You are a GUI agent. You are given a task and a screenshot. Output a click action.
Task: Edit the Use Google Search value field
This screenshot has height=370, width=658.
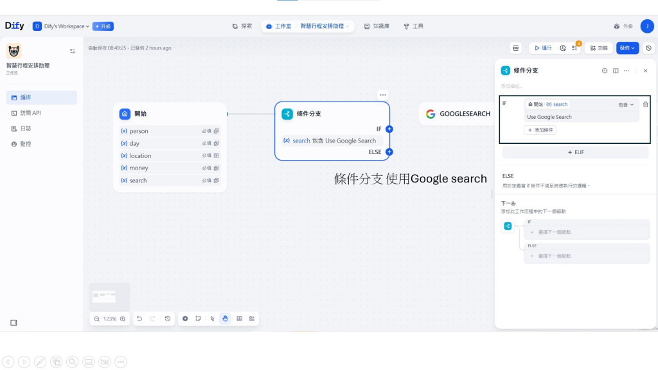coord(582,117)
